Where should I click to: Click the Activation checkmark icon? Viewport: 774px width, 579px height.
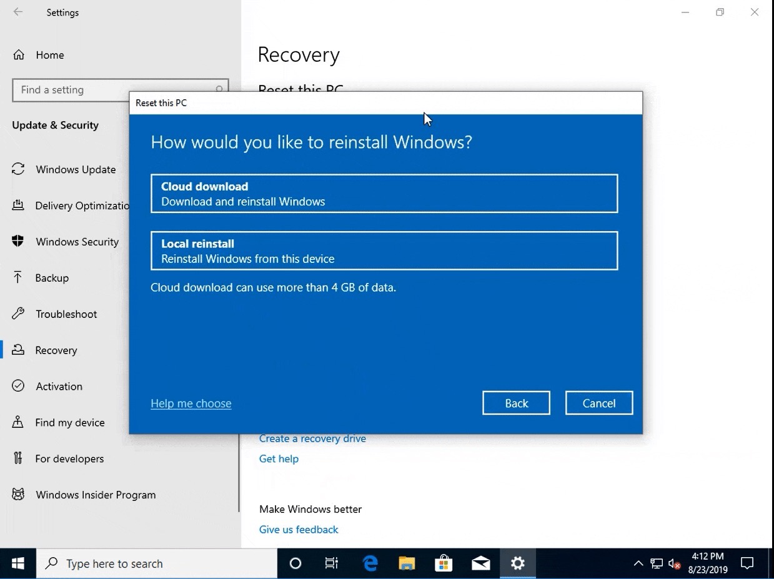(x=18, y=386)
